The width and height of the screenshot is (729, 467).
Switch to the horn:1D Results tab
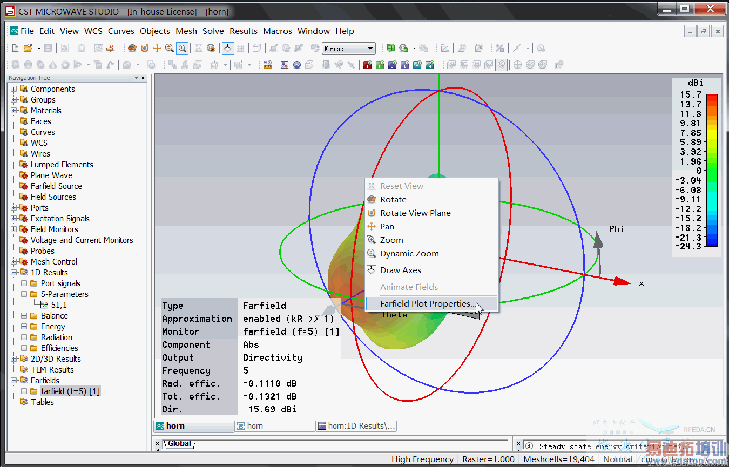tap(356, 426)
